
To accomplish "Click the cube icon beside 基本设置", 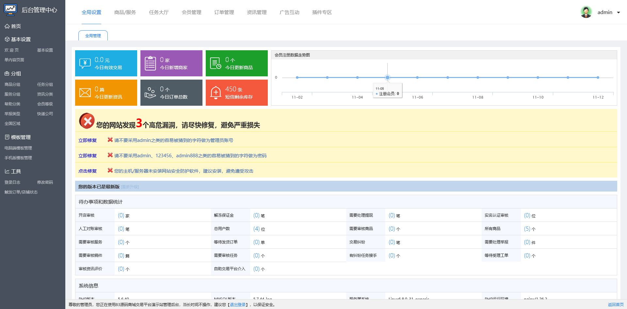I will (x=7, y=39).
